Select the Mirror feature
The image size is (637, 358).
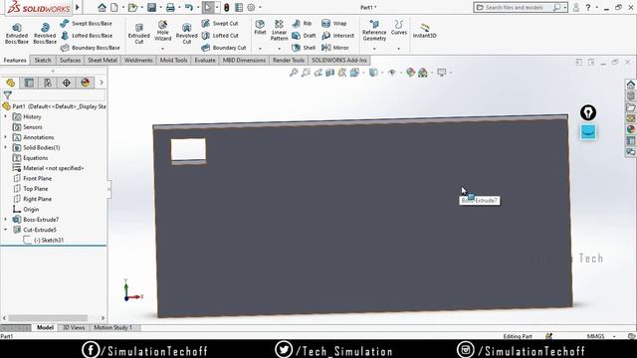(x=335, y=48)
